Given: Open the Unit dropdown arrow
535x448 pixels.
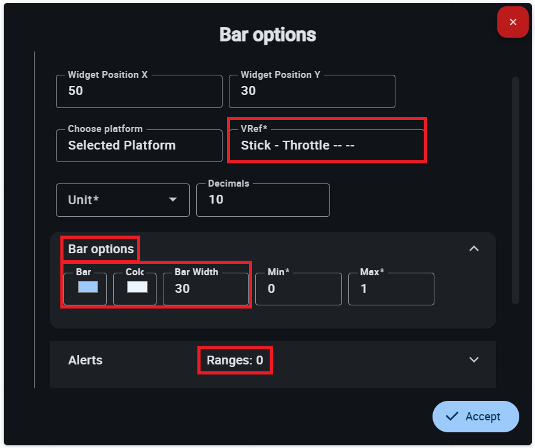Looking at the screenshot, I should coord(173,200).
